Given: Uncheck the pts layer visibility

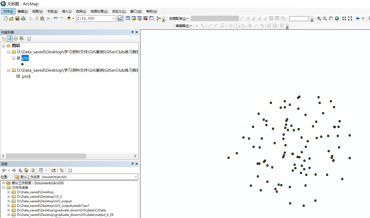Looking at the screenshot, I should pyautogui.click(x=18, y=58).
